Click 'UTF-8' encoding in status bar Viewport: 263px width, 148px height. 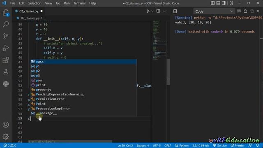point(157,146)
